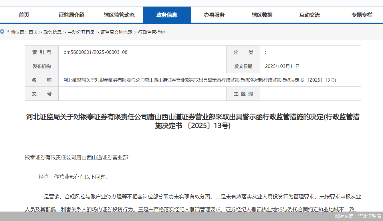Click the article headline about 银泰证券 warning letter
Viewport: 383px width, 221px height.
pyautogui.click(x=193, y=121)
